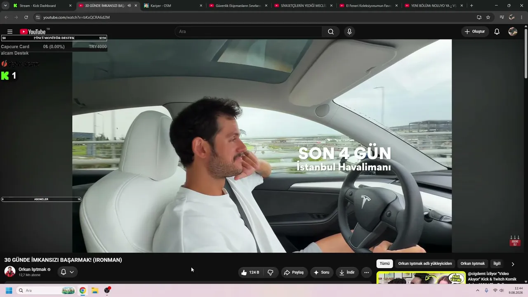
Task: Close the Stream - Kick Dashboard tab
Action: tap(70, 6)
